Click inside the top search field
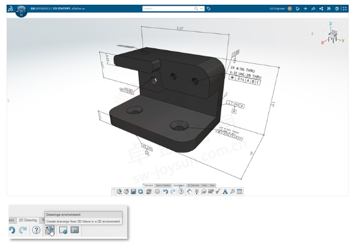The width and height of the screenshot is (354, 243). [x=168, y=8]
